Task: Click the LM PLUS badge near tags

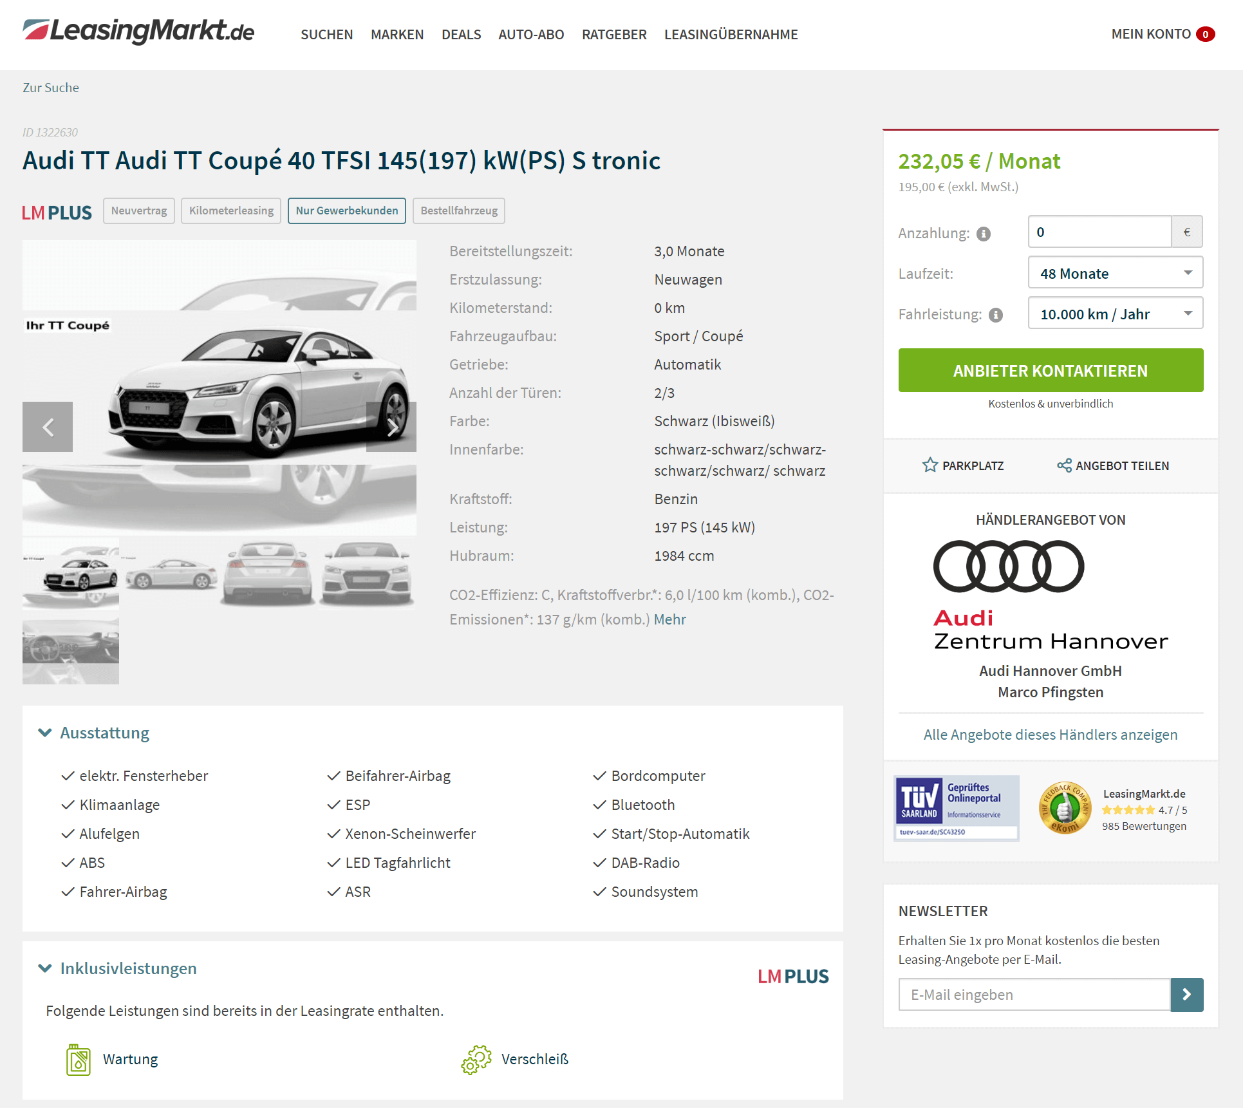Action: click(x=57, y=212)
